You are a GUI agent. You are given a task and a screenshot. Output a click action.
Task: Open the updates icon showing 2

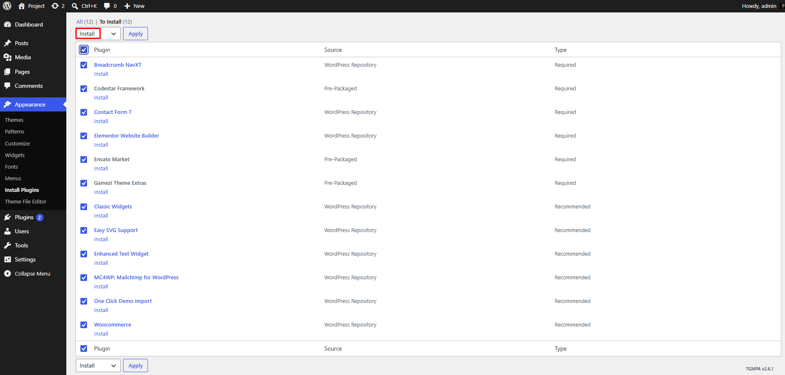55,6
